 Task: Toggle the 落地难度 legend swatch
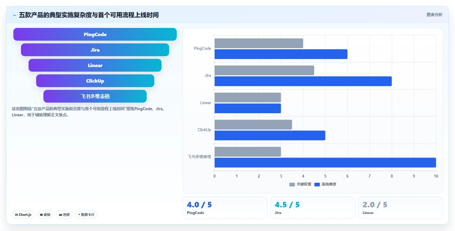coord(317,184)
